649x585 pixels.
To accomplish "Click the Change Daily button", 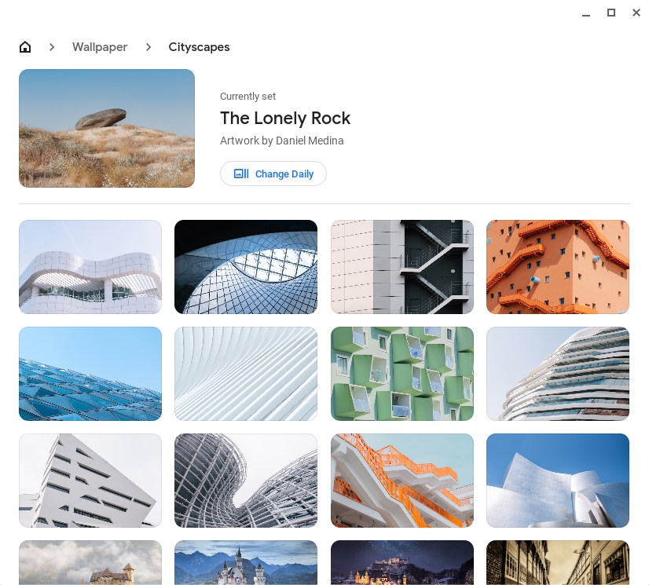I will click(x=273, y=174).
